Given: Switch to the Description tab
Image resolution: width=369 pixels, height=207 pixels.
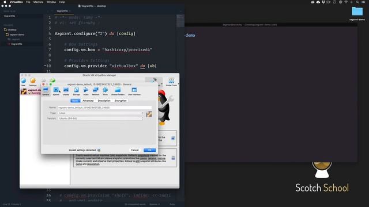Looking at the screenshot, I should [x=104, y=101].
